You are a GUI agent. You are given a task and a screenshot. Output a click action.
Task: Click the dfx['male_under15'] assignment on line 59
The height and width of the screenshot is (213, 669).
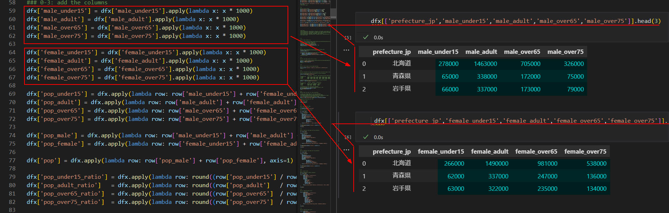coord(139,11)
